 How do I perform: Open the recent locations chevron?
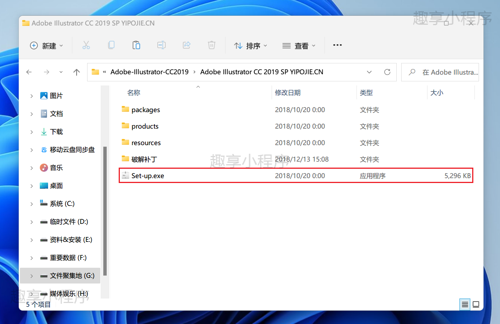[x=61, y=72]
